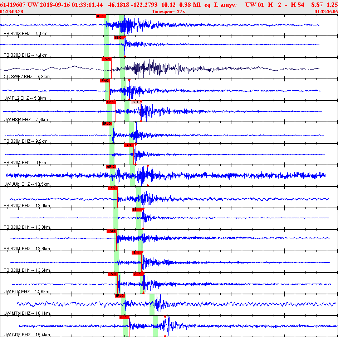The width and height of the screenshot is (338, 337).
Task: Click the SWF2 BHZ dark waveform trace
Action: point(160,69)
